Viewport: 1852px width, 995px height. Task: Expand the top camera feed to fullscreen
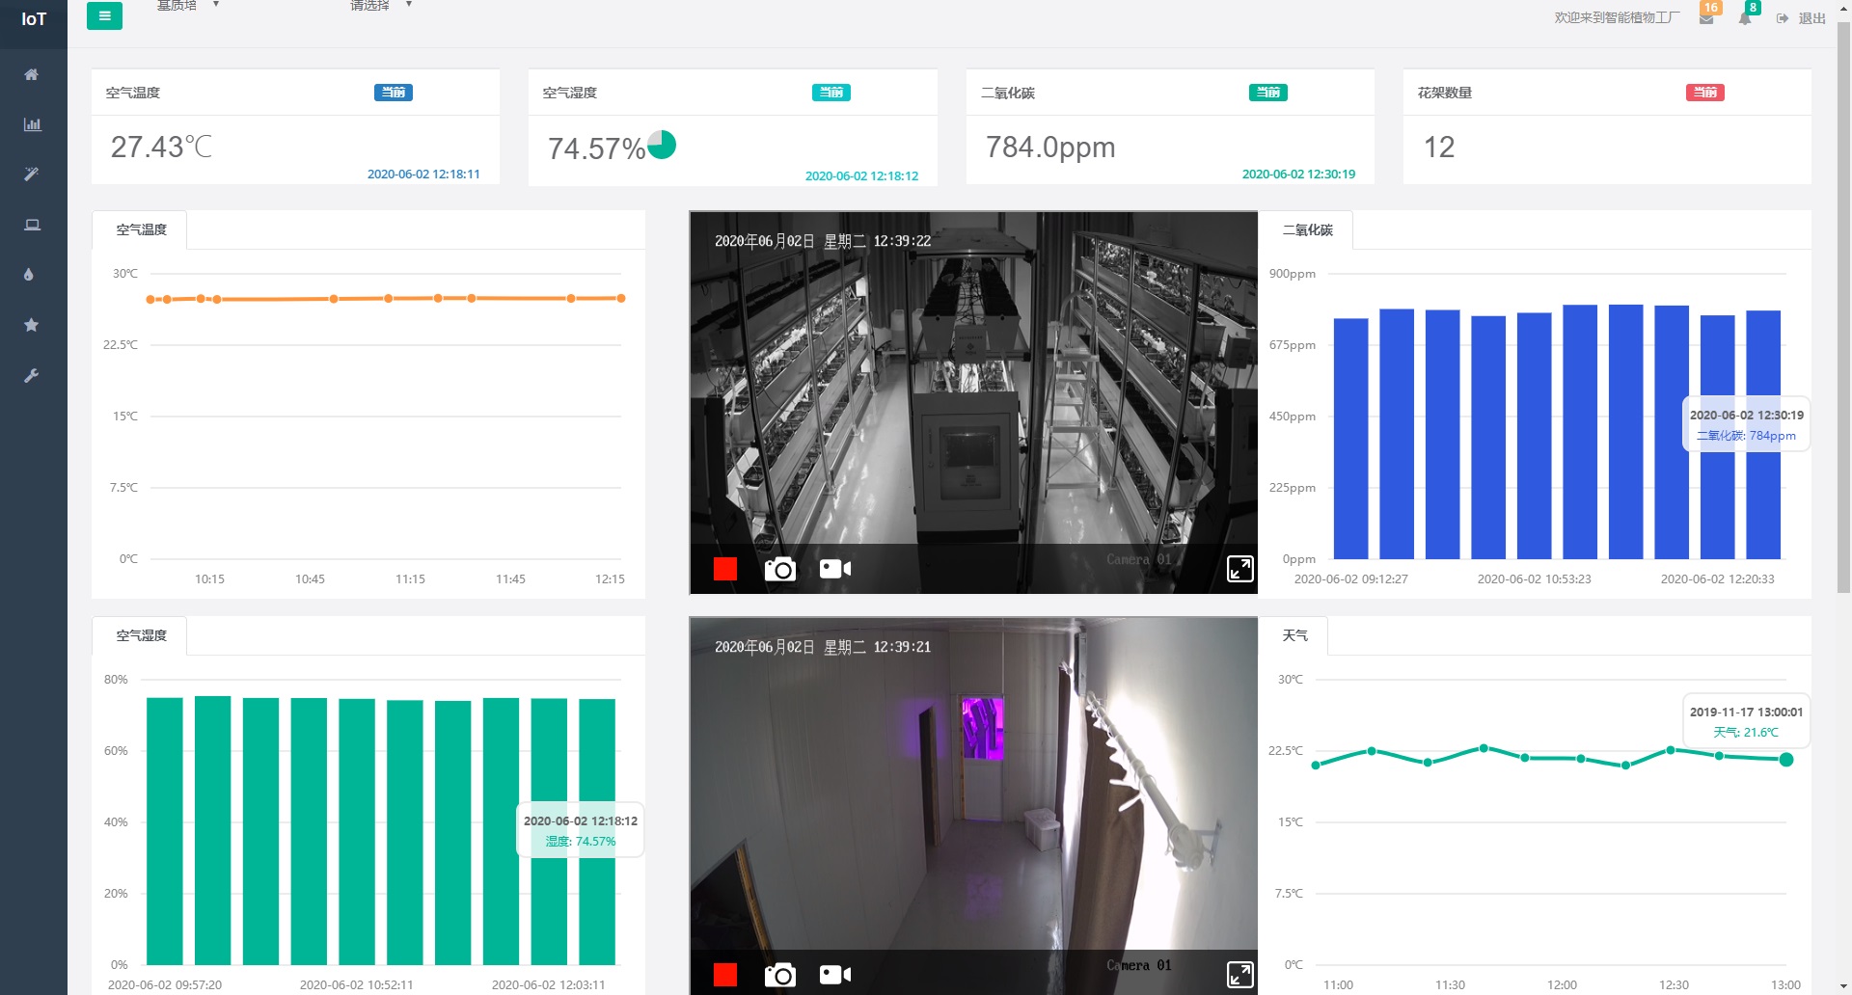(1240, 569)
